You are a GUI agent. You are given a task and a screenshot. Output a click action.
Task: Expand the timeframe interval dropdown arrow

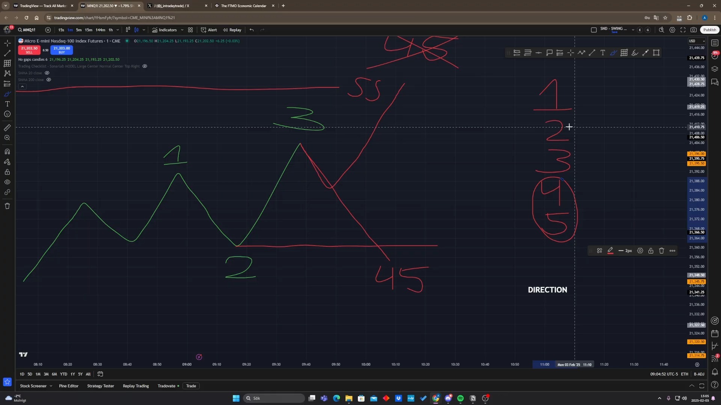(118, 30)
